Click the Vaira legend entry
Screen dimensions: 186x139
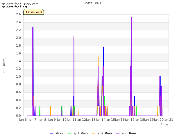[57, 133]
